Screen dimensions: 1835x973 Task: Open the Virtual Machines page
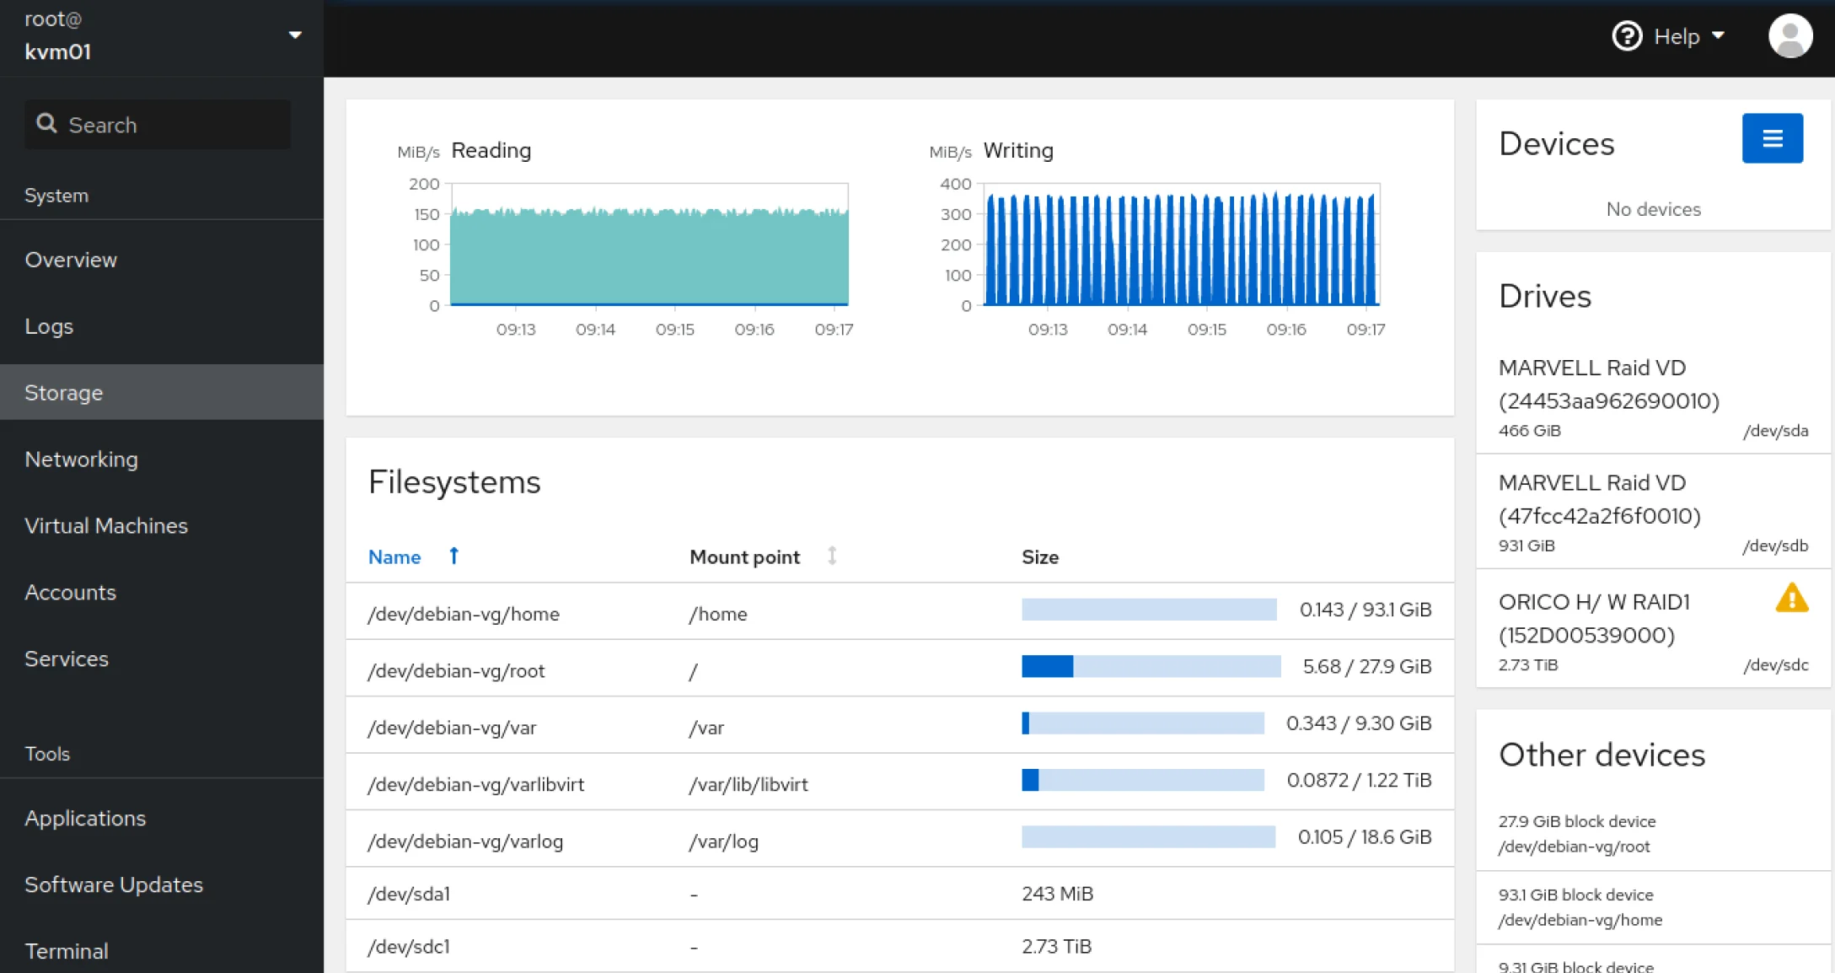(106, 525)
